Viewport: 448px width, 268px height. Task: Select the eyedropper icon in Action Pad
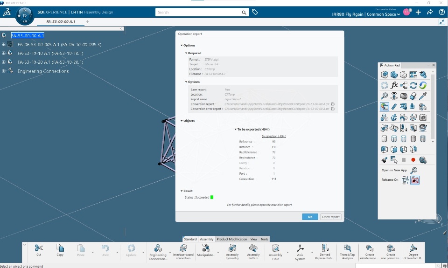(x=423, y=96)
